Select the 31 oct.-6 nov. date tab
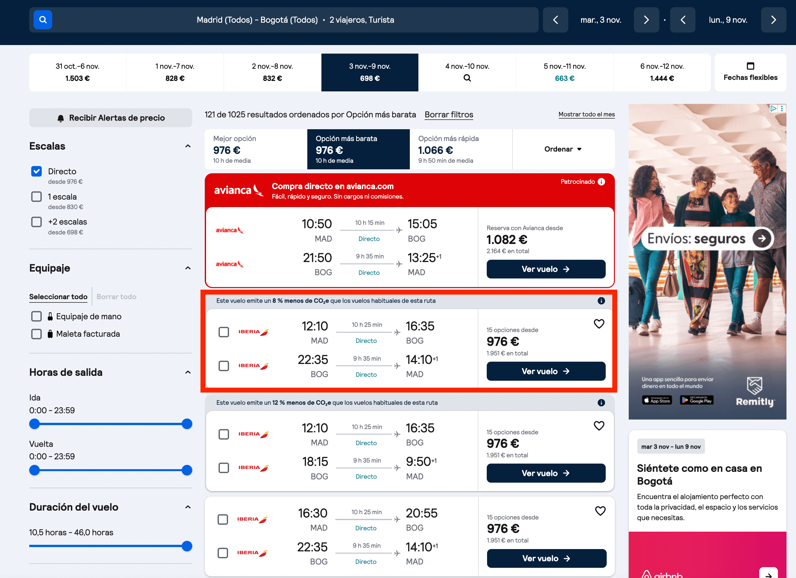 (x=78, y=72)
